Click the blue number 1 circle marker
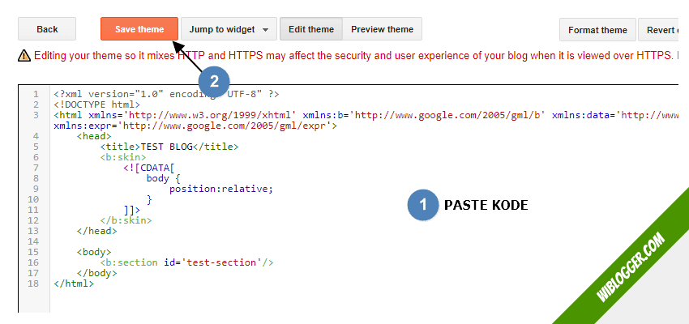This screenshot has width=689, height=324. point(422,206)
